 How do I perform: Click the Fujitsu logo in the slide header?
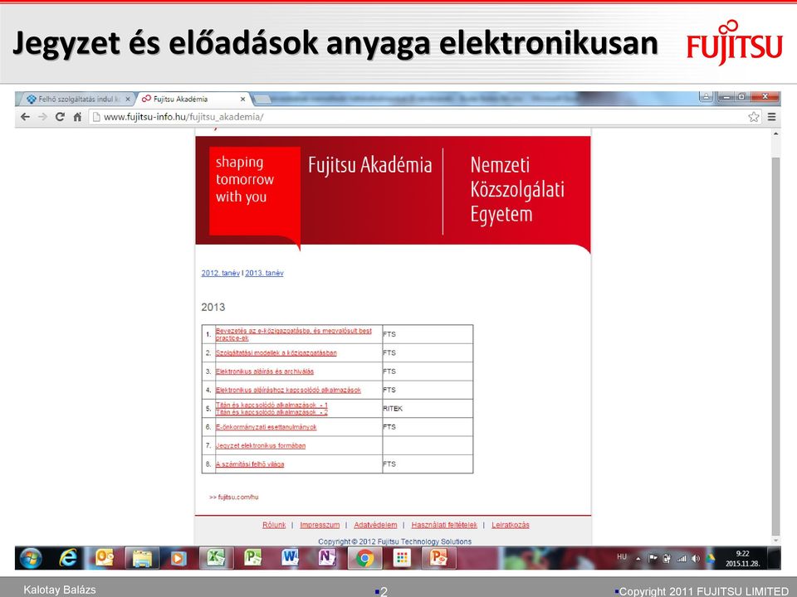point(735,43)
